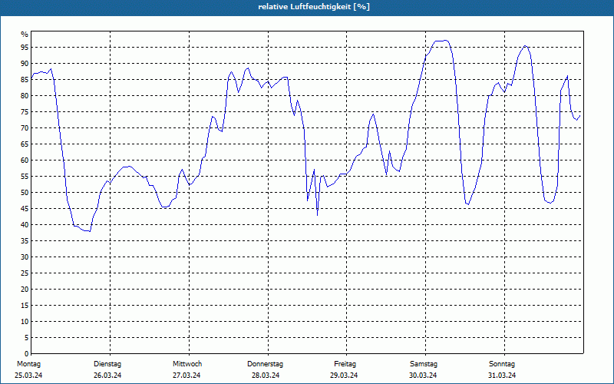Image resolution: width=614 pixels, height=384 pixels.
Task: Click the 50 value on the y-axis
Action: (25, 193)
